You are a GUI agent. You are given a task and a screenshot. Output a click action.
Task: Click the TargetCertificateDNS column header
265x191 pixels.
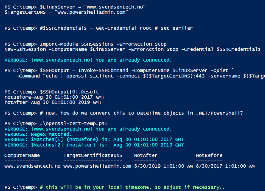pos(93,155)
